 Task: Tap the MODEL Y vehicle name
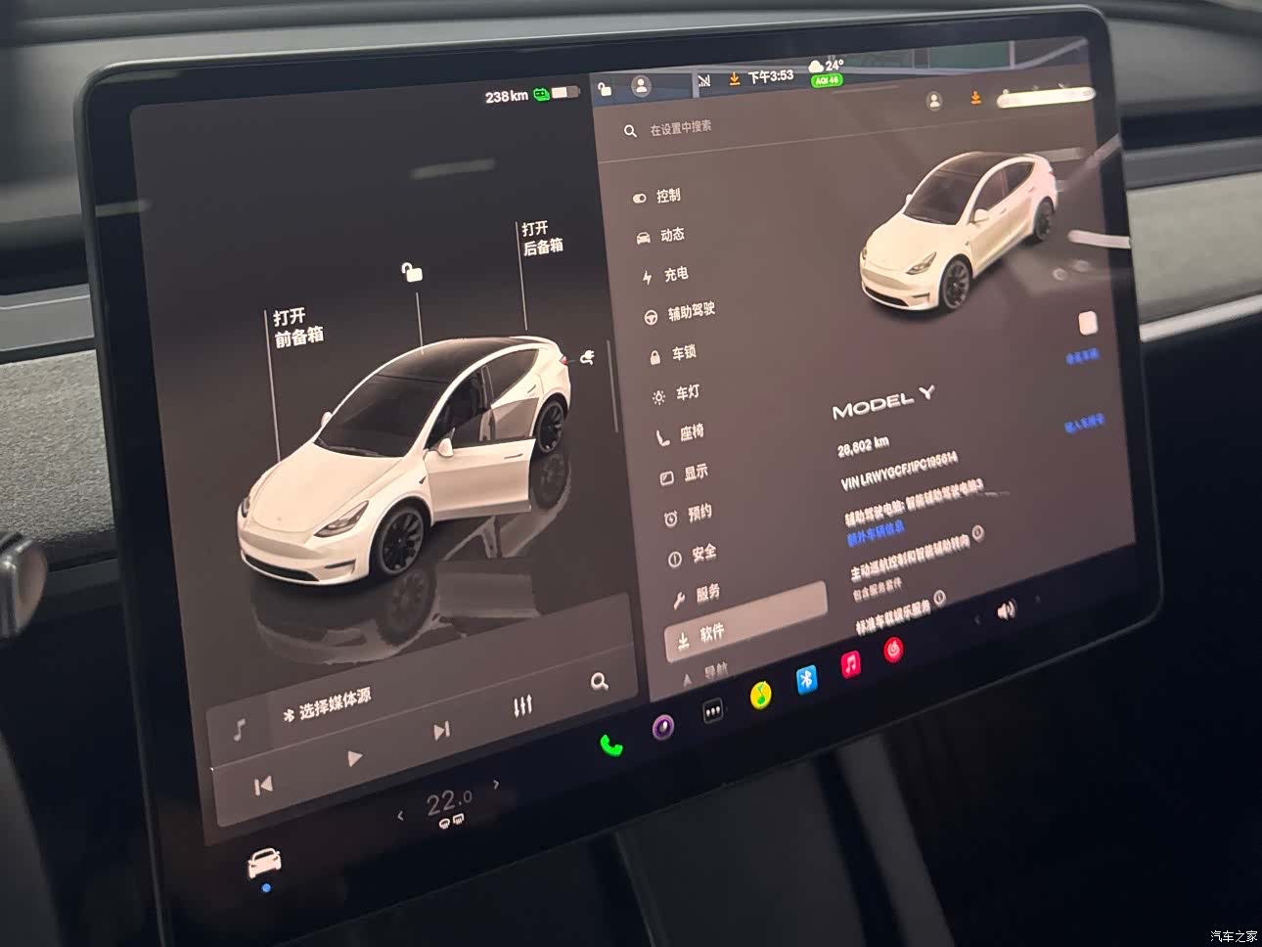[882, 402]
